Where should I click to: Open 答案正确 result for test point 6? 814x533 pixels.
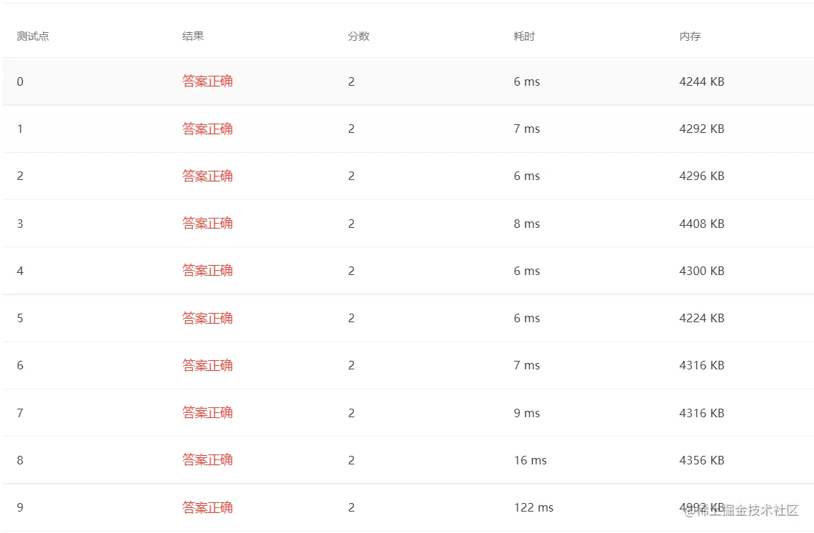pos(207,365)
